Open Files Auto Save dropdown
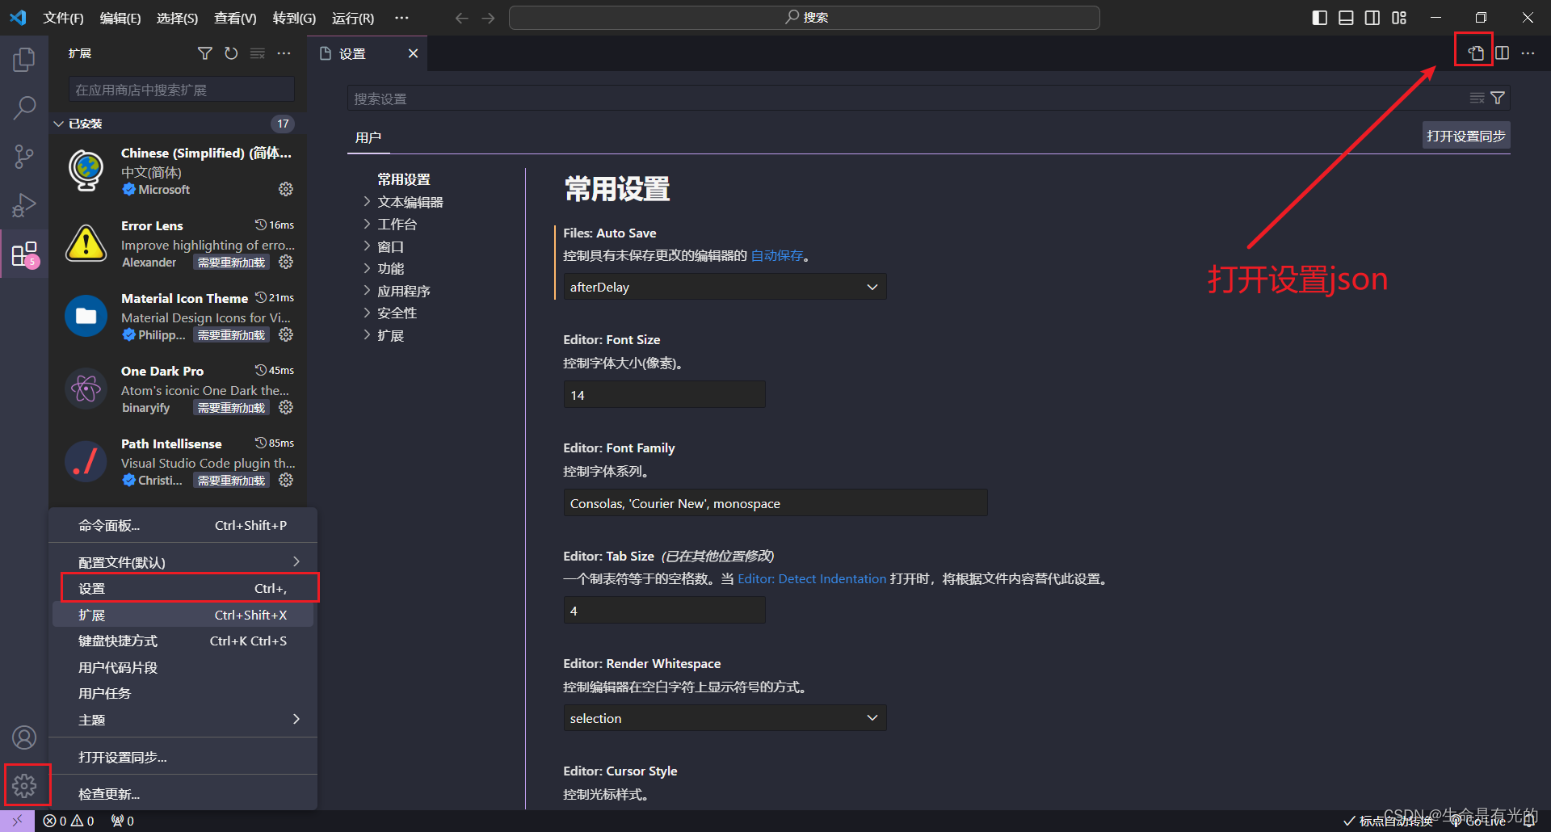 (x=725, y=287)
